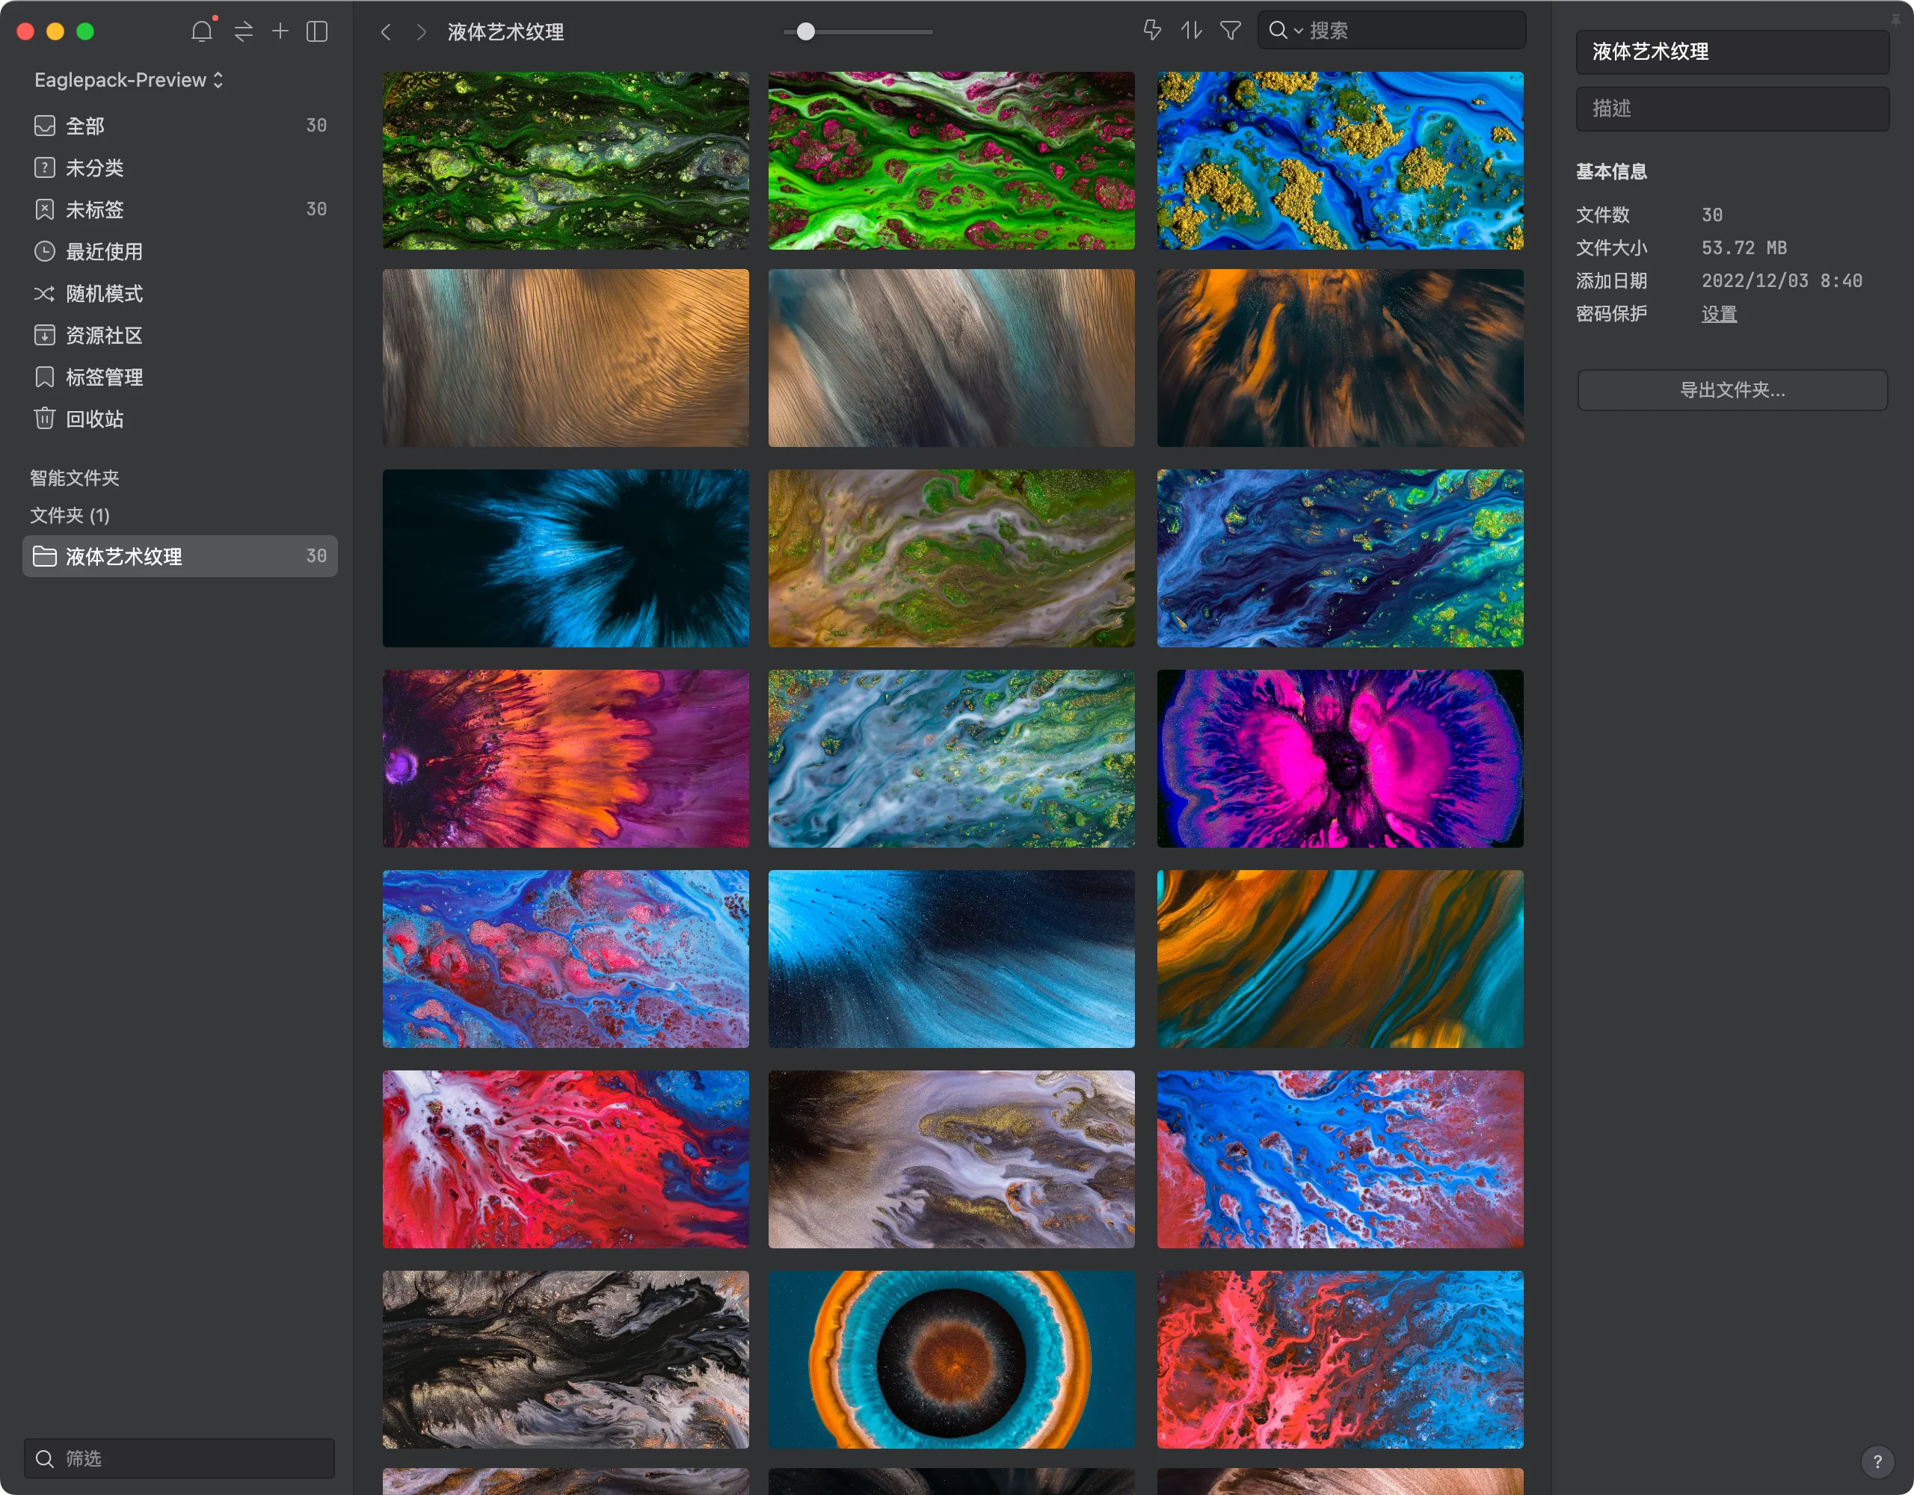
Task: Select the orange and teal stripes thumbnail
Action: point(1340,959)
